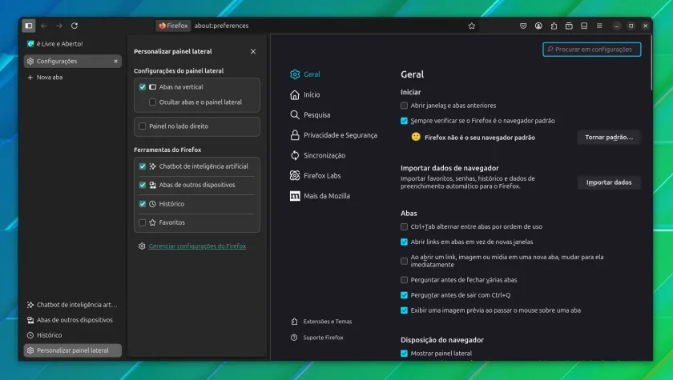Open the Firefox account icon
This screenshot has height=380, width=673.
coord(538,26)
